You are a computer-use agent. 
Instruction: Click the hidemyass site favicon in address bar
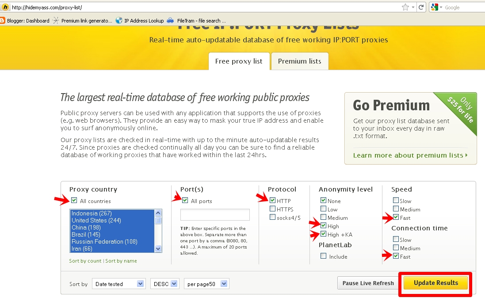coord(5,7)
